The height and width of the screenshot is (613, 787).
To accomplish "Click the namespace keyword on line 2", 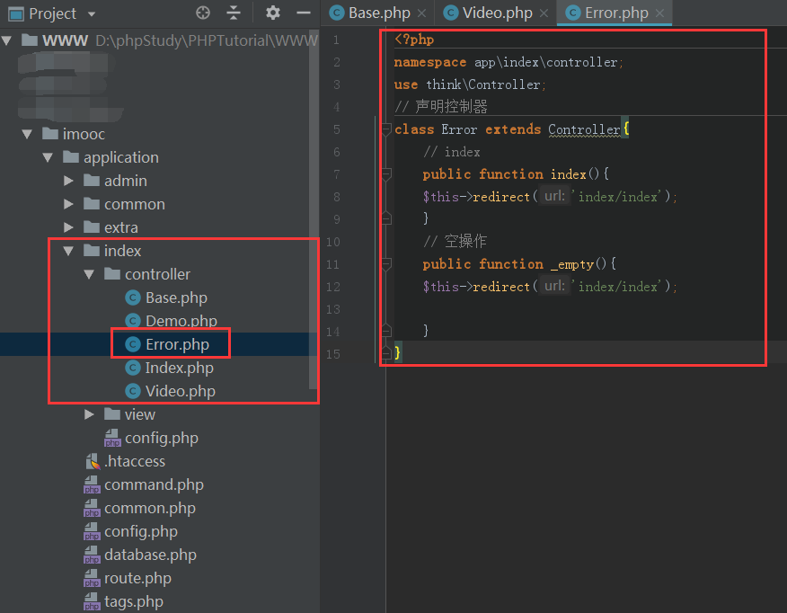I will click(430, 62).
